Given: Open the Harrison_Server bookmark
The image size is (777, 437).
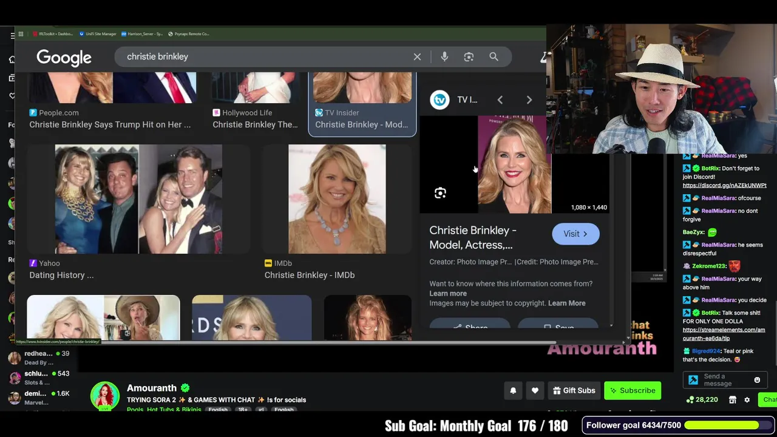Looking at the screenshot, I should (141, 34).
